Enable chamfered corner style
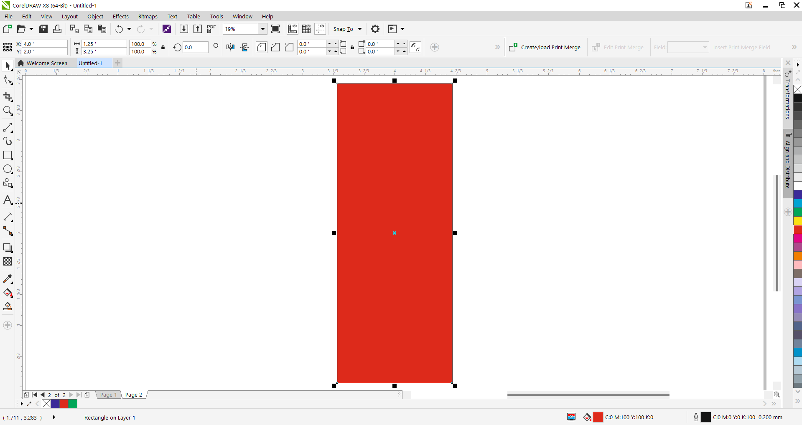This screenshot has width=802, height=425. [x=289, y=47]
